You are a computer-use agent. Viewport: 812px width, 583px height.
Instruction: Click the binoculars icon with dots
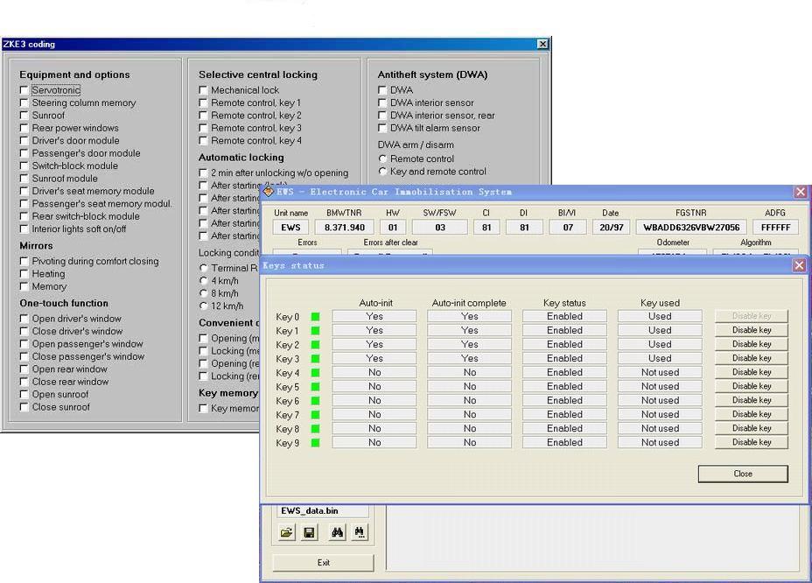pos(360,532)
